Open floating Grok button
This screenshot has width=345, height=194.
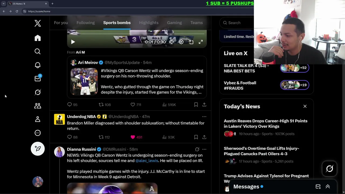(x=330, y=169)
